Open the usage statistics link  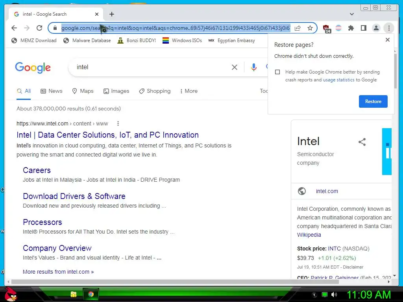point(338,80)
